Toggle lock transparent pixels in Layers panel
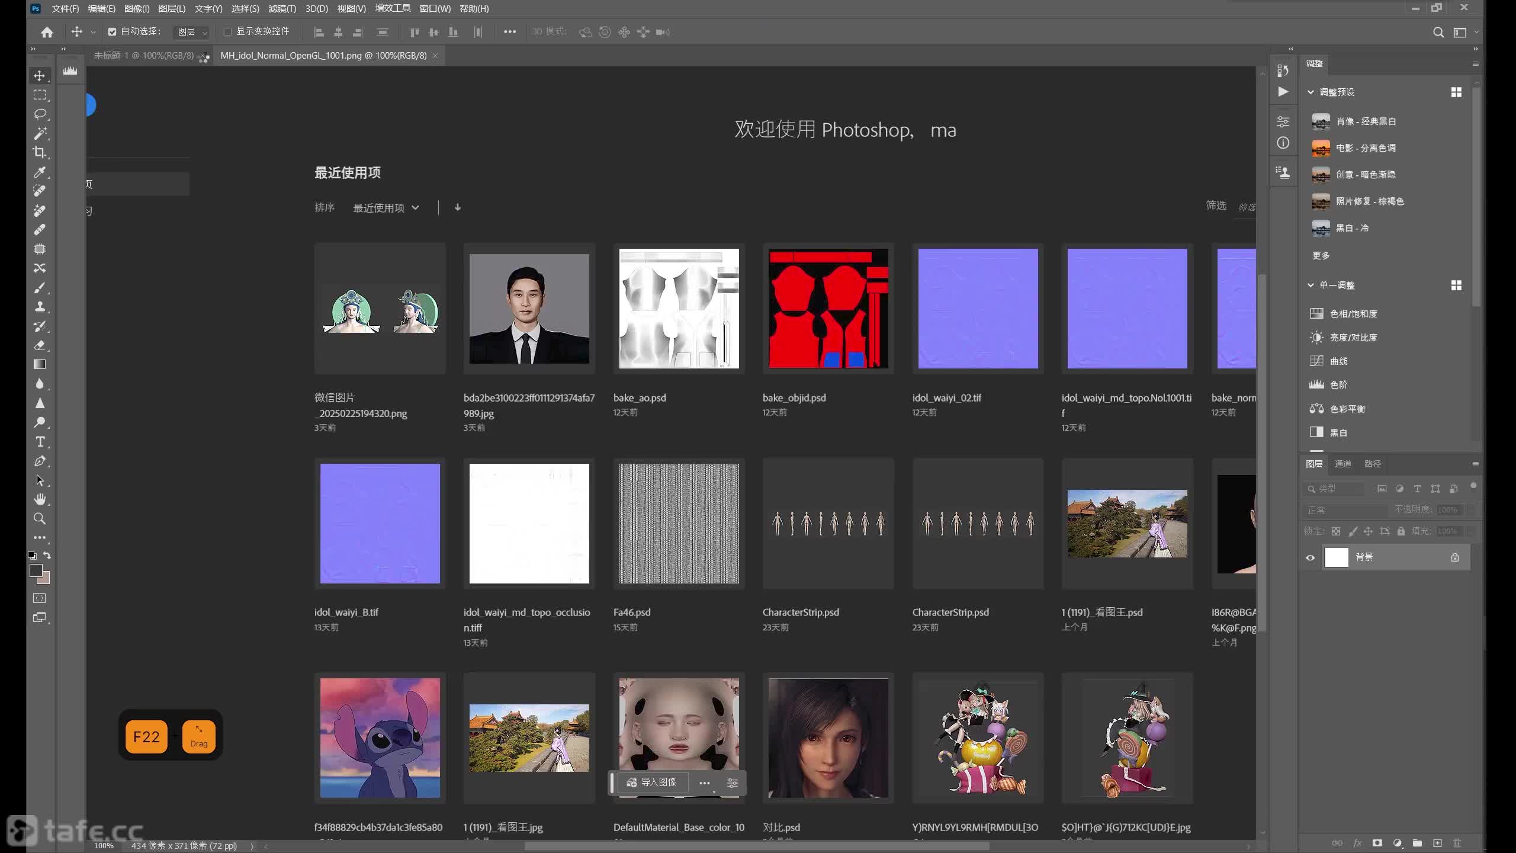 1336,531
